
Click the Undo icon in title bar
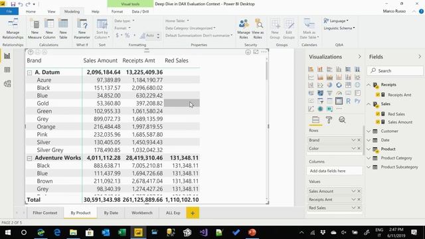(x=21, y=4)
